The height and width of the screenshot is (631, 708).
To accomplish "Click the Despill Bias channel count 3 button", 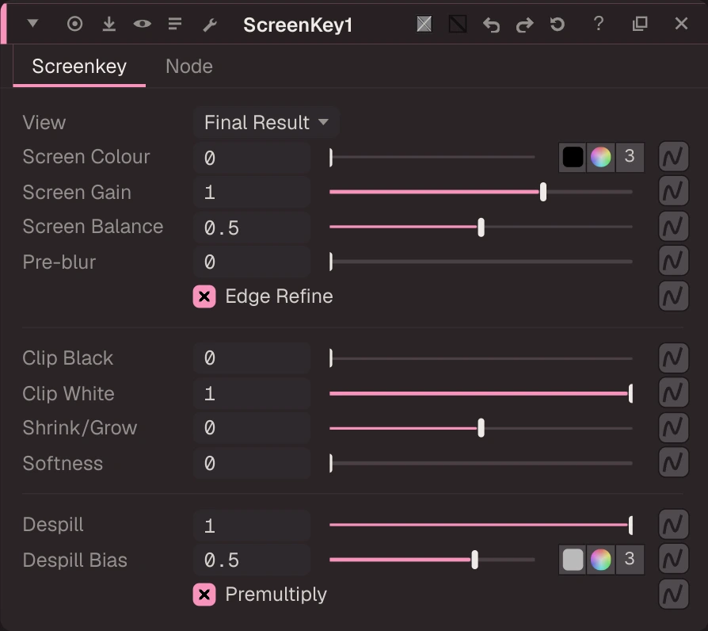I will [x=630, y=560].
